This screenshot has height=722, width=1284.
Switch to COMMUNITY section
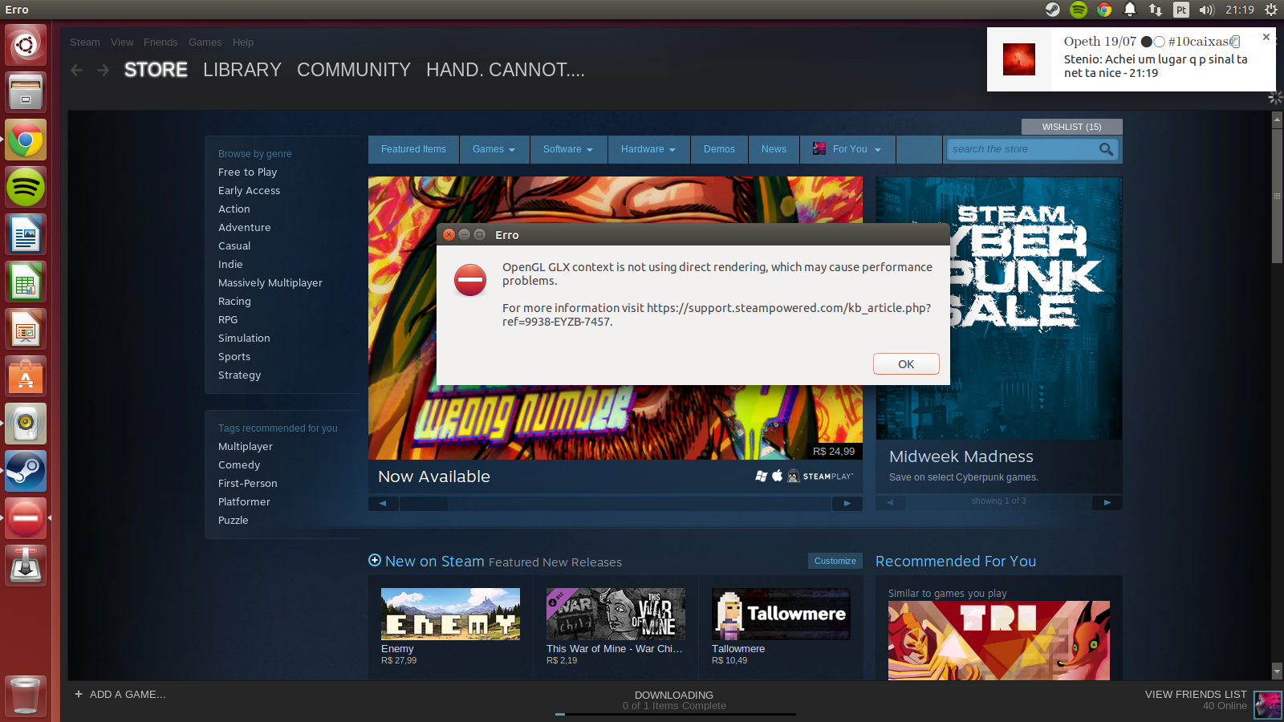click(354, 70)
